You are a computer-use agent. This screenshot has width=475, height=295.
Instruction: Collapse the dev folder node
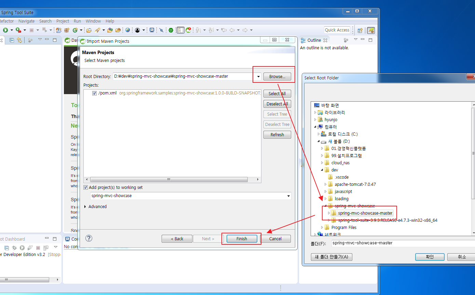[322, 170]
